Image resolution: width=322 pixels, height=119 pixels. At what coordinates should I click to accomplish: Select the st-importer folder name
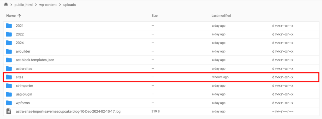tap(25, 86)
